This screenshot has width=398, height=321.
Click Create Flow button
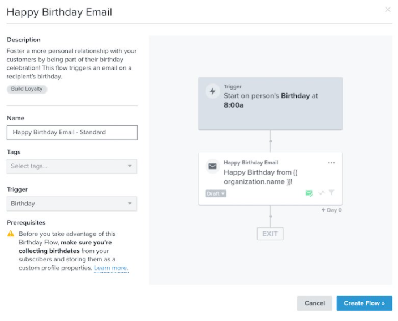[364, 303]
